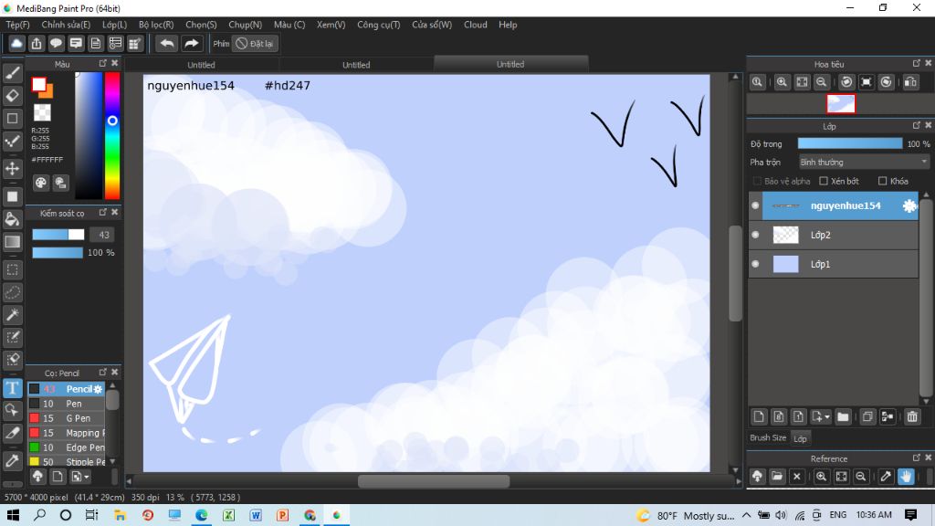Select the Lớp tab at panel bottom

(800, 438)
